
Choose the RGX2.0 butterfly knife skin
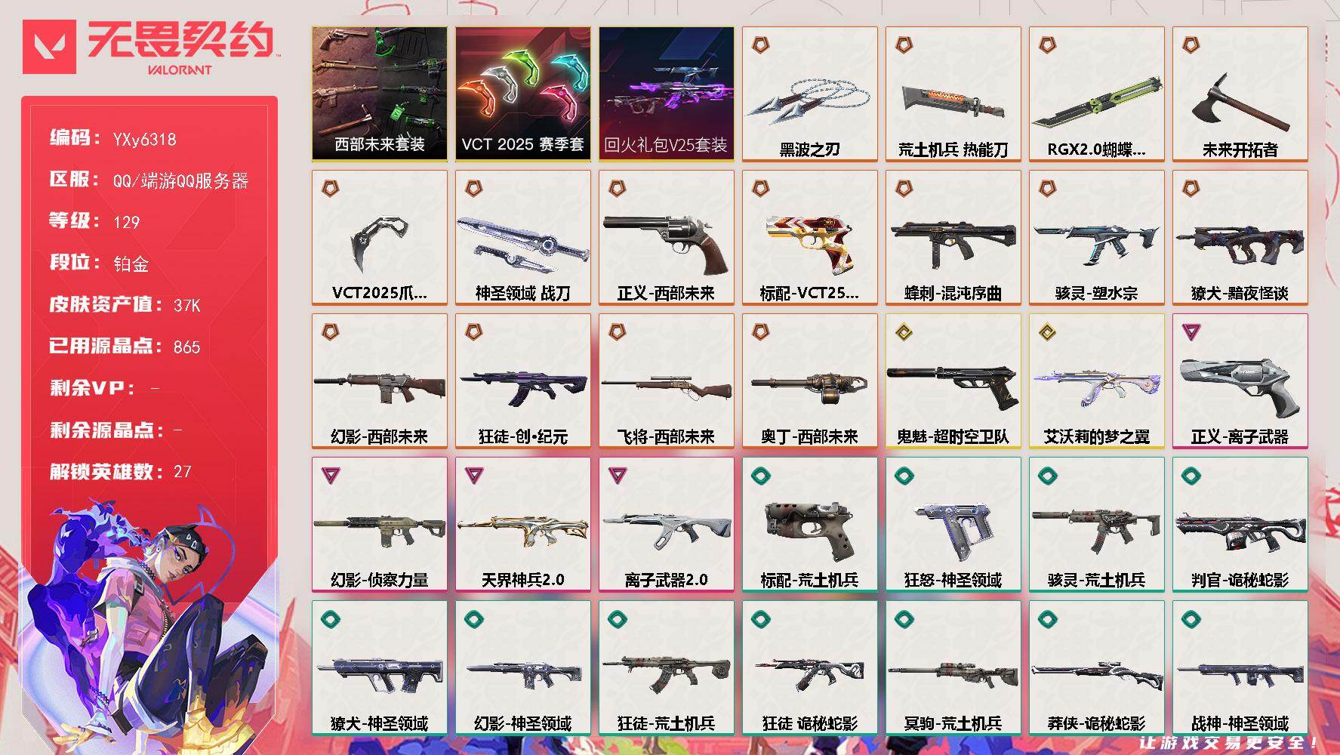[1096, 94]
